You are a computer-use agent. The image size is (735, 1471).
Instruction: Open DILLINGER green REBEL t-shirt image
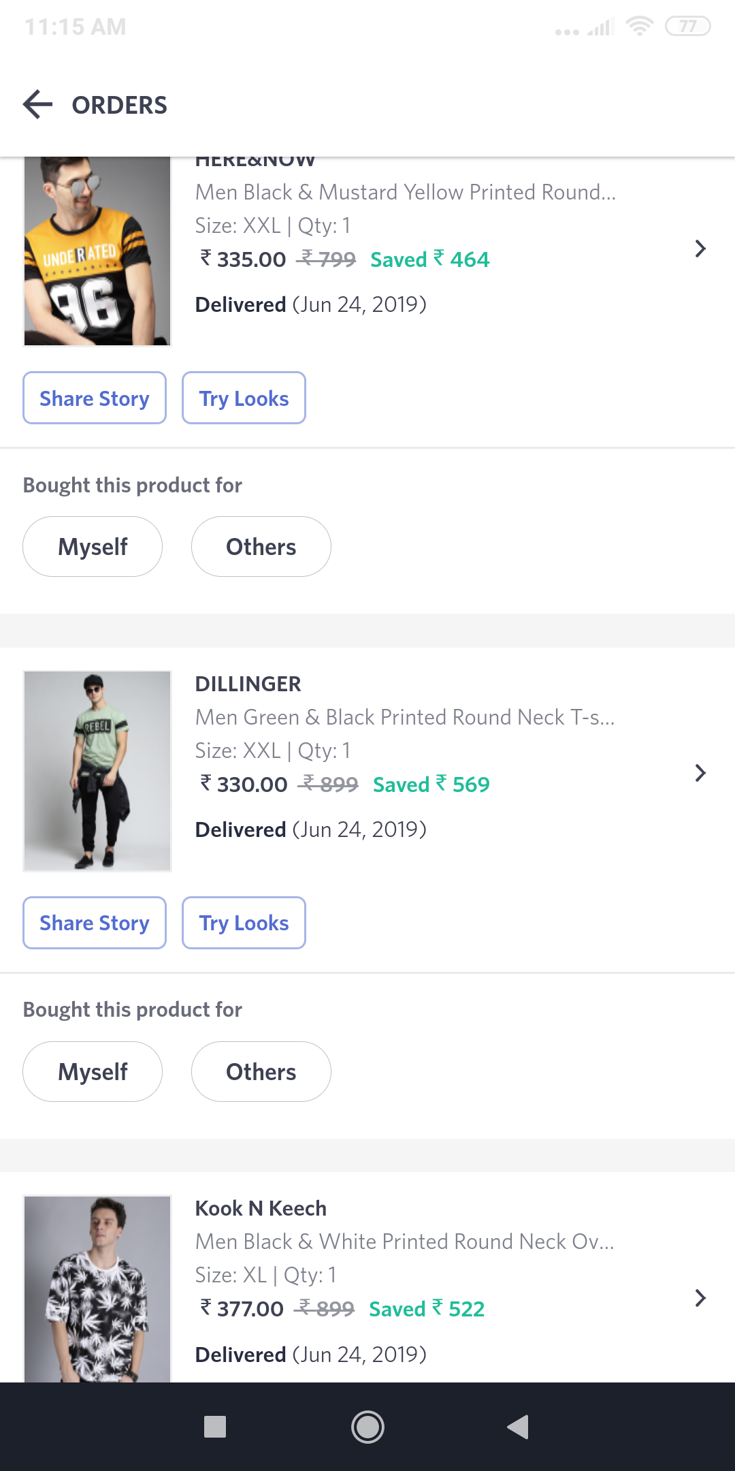point(97,771)
